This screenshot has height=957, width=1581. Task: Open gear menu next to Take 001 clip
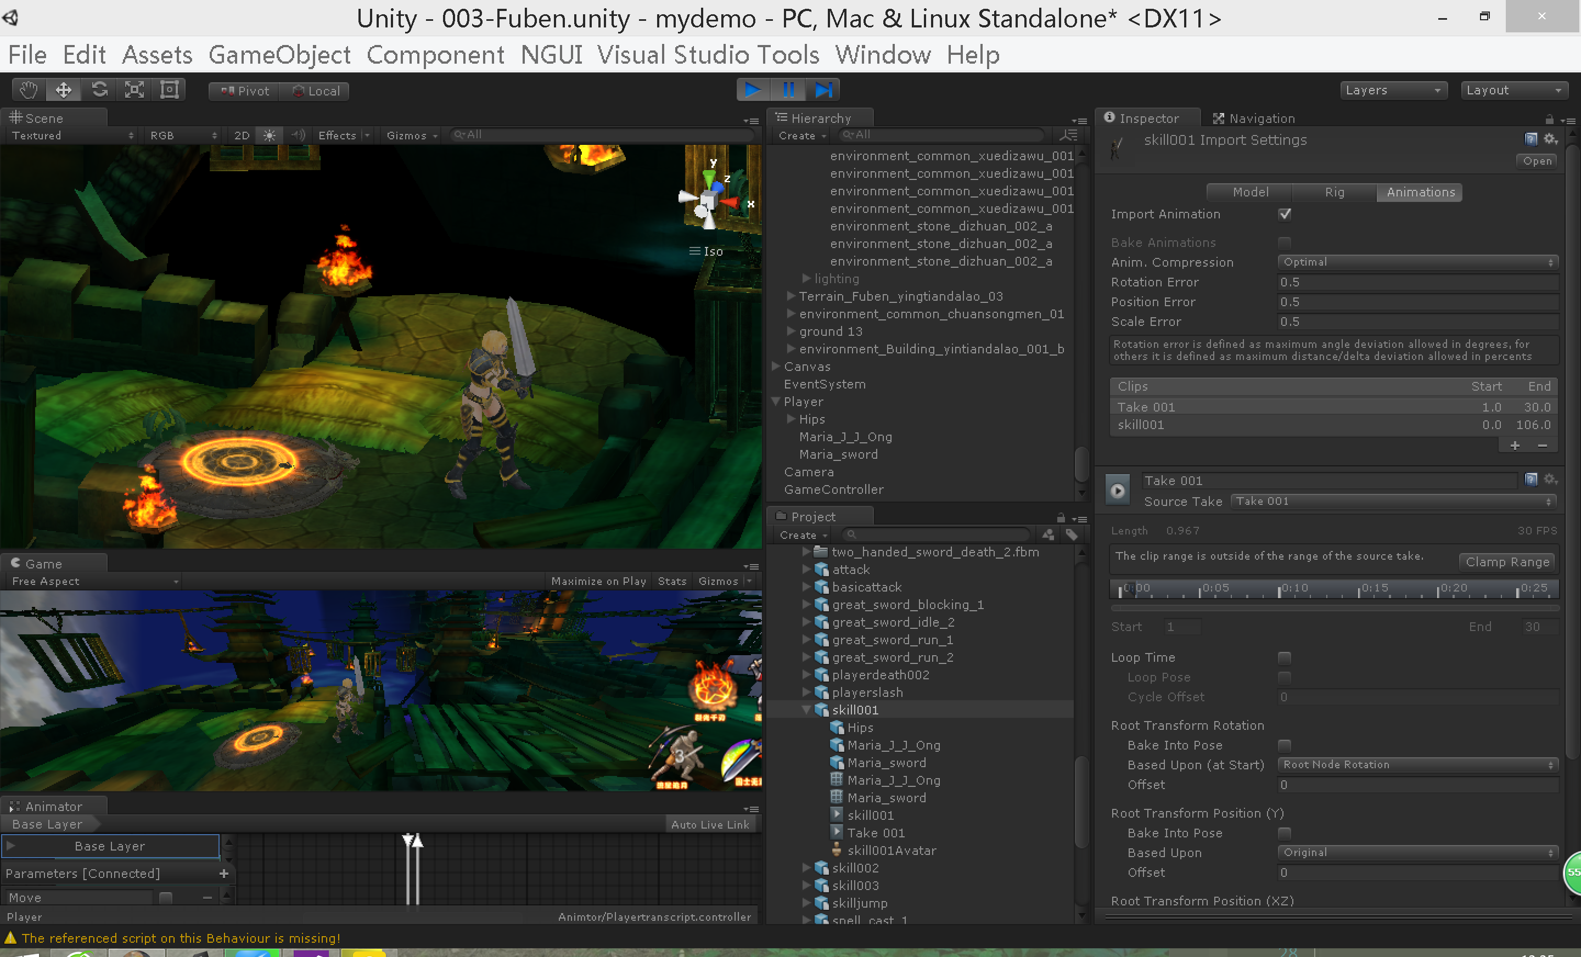point(1550,479)
